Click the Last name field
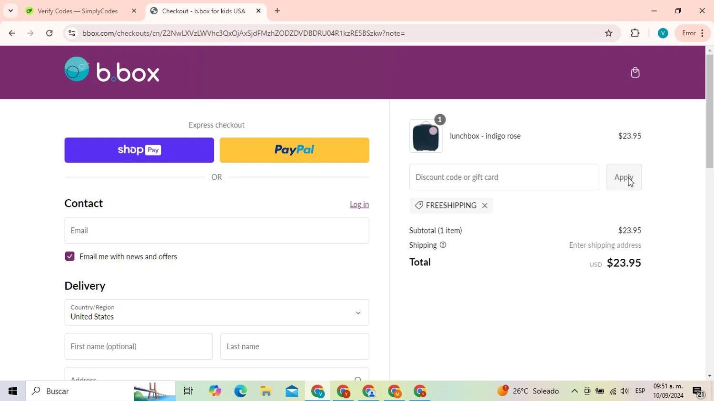Image resolution: width=714 pixels, height=401 pixels. [x=295, y=346]
